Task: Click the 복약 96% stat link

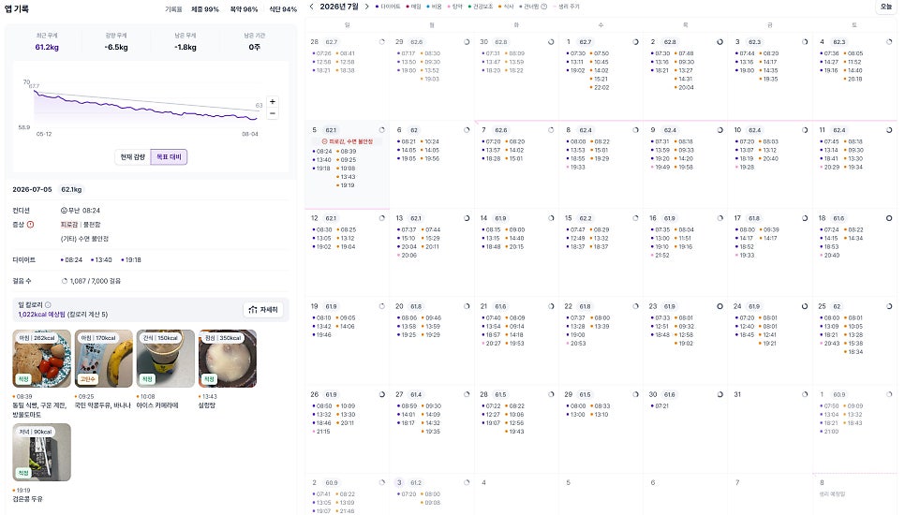Action: coord(244,9)
